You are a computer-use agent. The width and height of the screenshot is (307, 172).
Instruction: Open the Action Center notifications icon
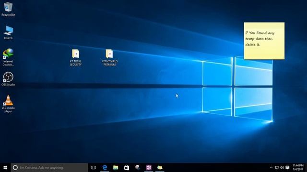(x=287, y=168)
